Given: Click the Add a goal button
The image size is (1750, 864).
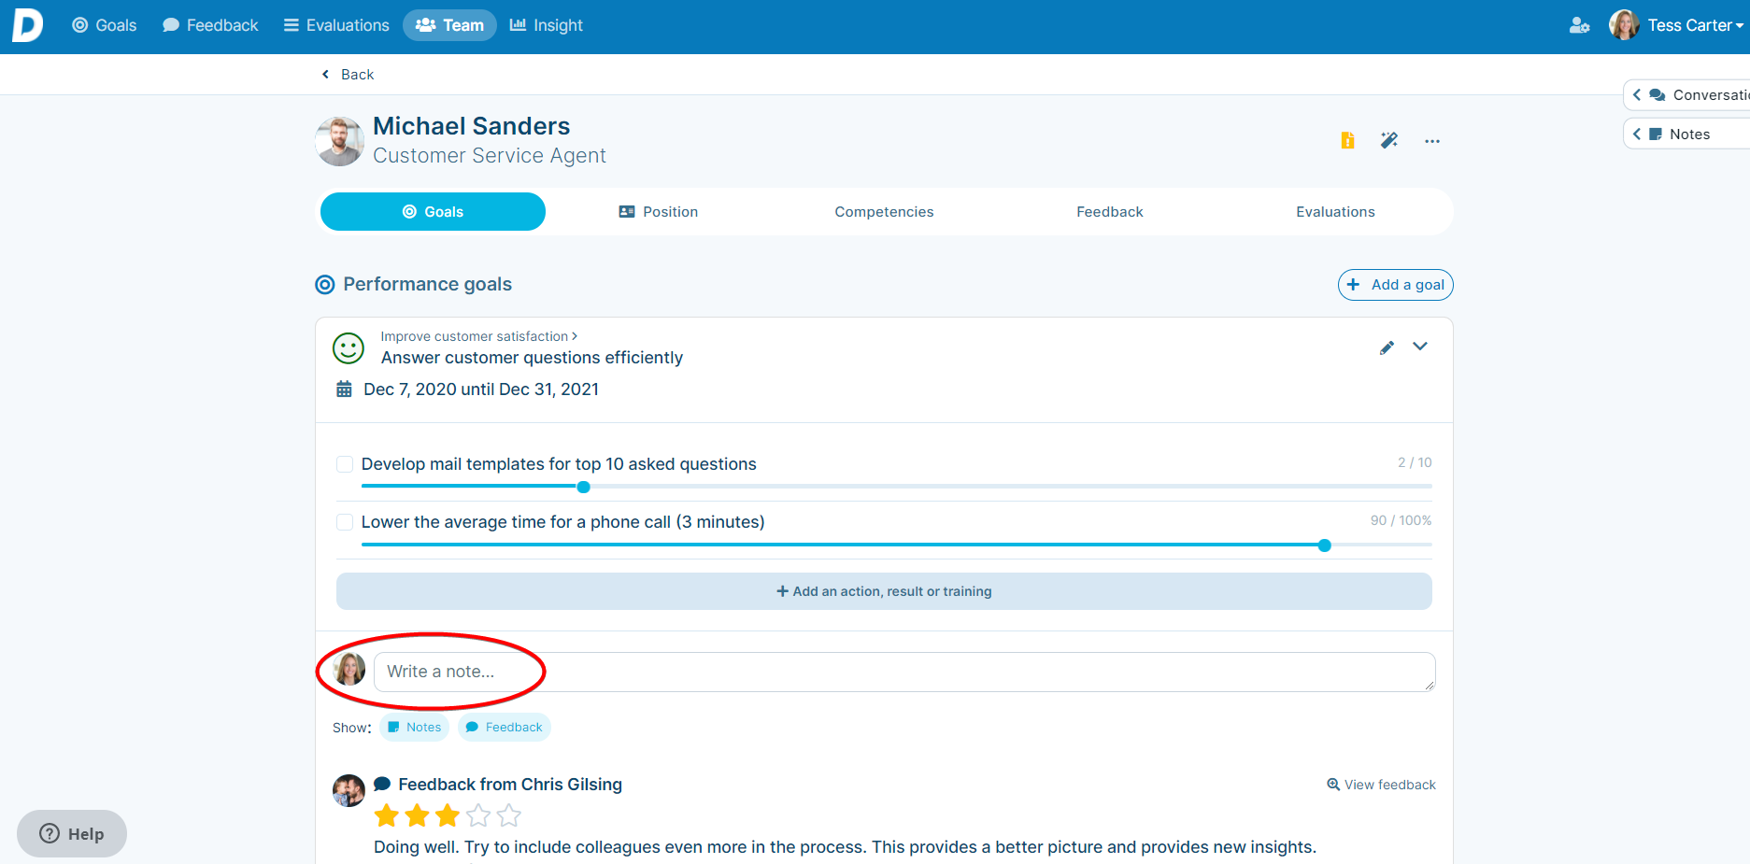Looking at the screenshot, I should click(1395, 285).
